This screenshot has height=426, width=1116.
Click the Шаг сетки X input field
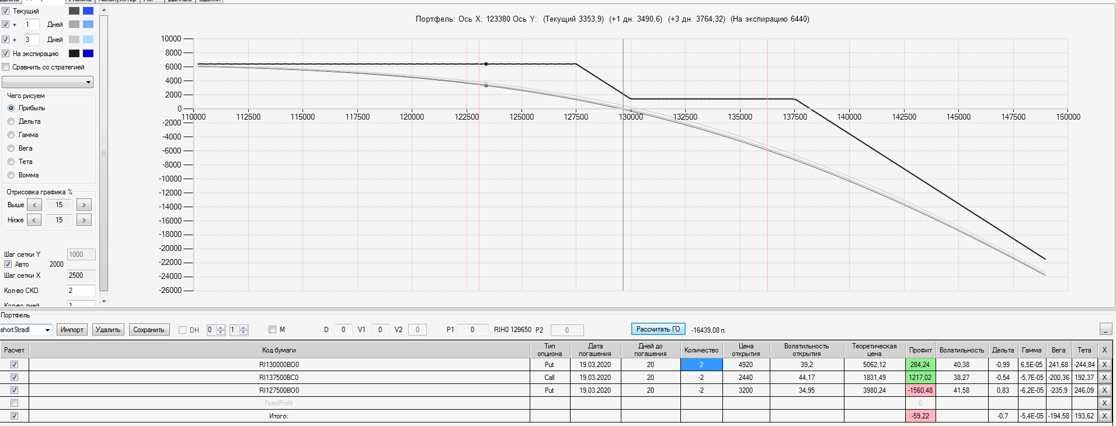[x=81, y=275]
